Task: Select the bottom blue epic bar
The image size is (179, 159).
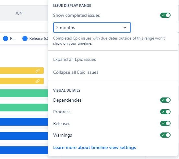Action: pyautogui.click(x=24, y=150)
